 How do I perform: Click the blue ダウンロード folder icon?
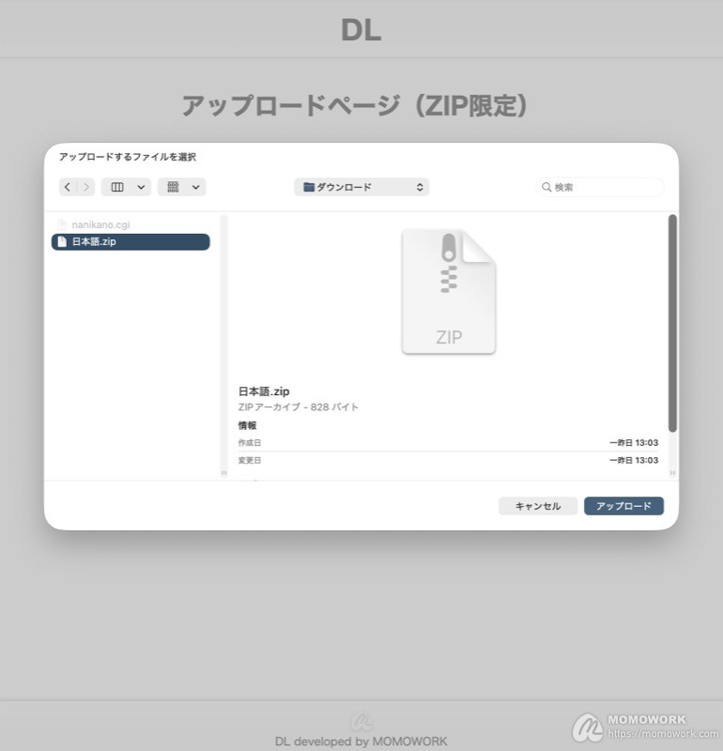tap(309, 187)
